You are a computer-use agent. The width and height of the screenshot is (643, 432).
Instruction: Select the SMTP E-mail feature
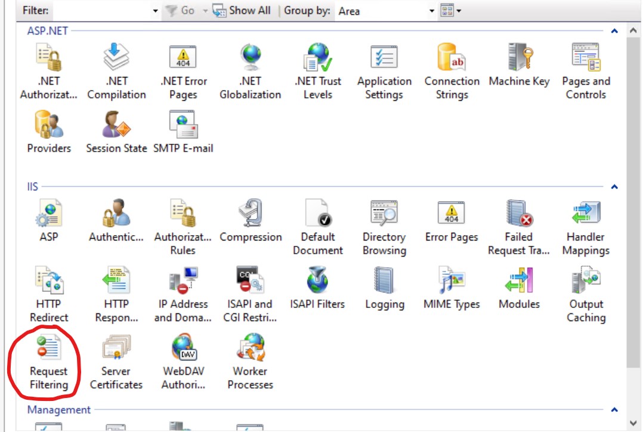click(x=184, y=128)
